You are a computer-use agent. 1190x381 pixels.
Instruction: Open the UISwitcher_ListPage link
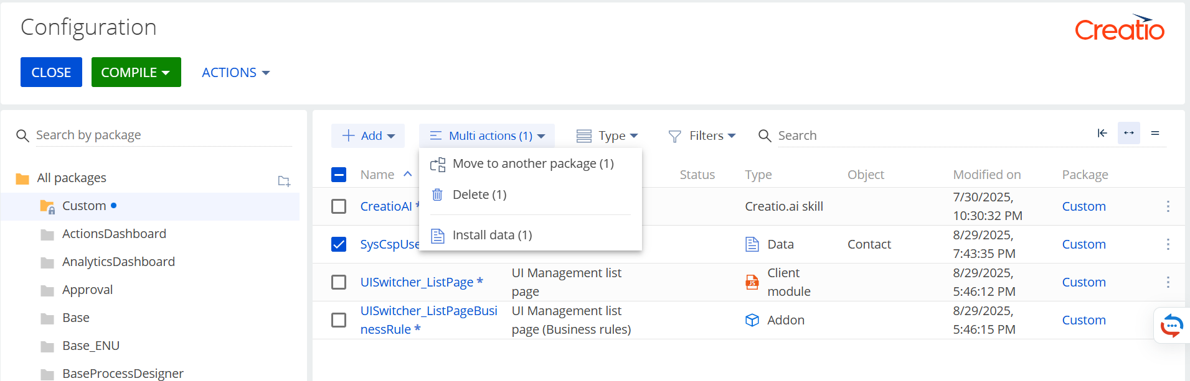(417, 282)
